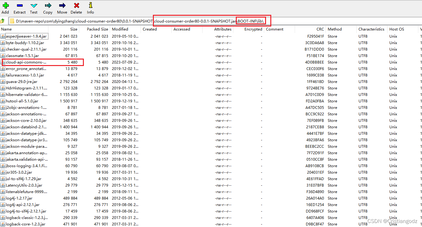
Task: Select logback-core-1.2.3.jar file name
Action: (26, 224)
